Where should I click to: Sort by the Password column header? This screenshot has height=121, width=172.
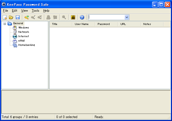[x=107, y=24]
